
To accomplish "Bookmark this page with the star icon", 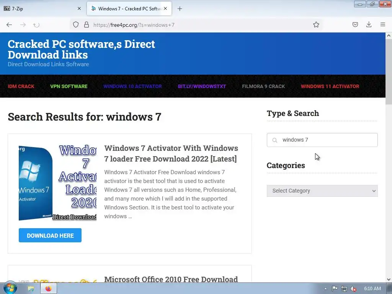I will click(x=316, y=24).
